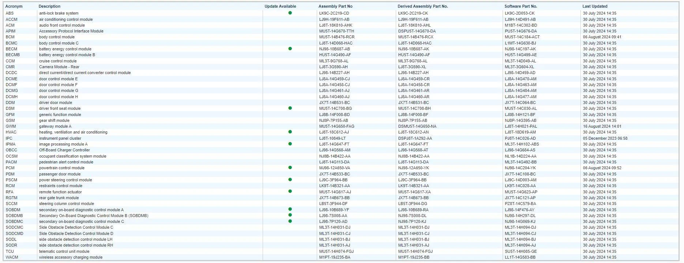Select the ACCM acronym cell
Image resolution: width=684 pixels, height=263 pixels.
pos(11,19)
